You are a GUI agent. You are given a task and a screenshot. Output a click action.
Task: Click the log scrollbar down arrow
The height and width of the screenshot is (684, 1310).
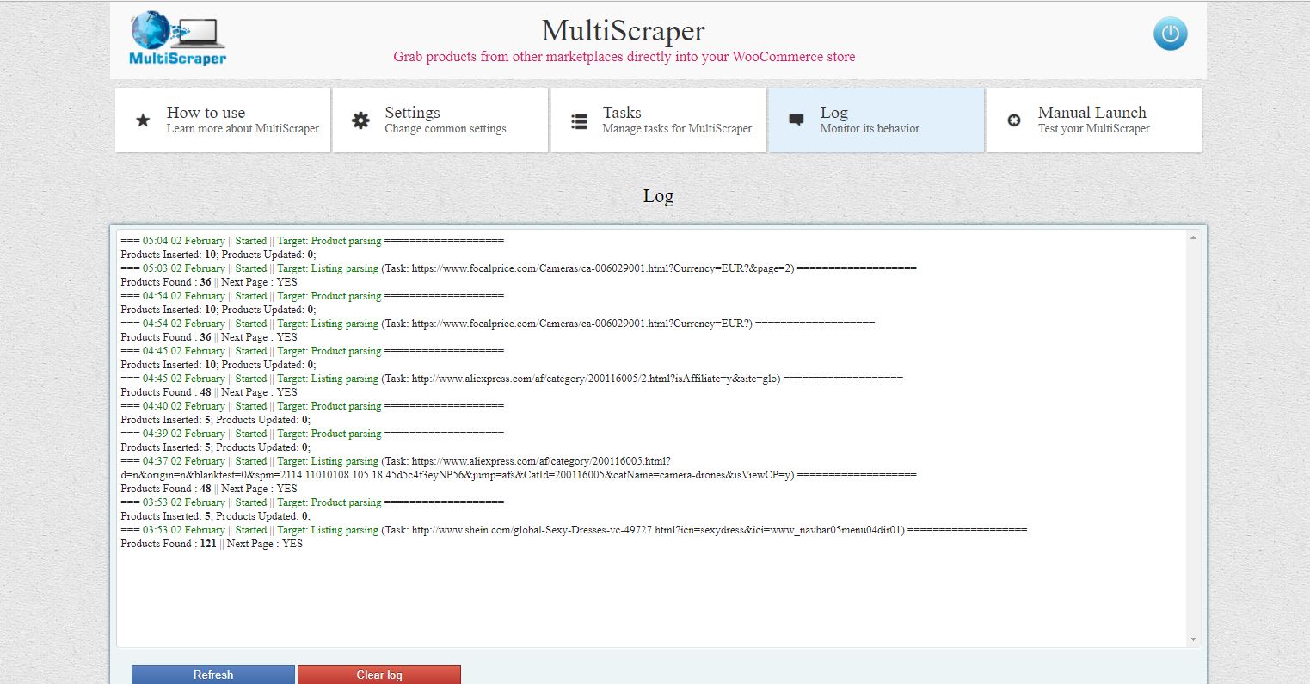click(x=1193, y=639)
